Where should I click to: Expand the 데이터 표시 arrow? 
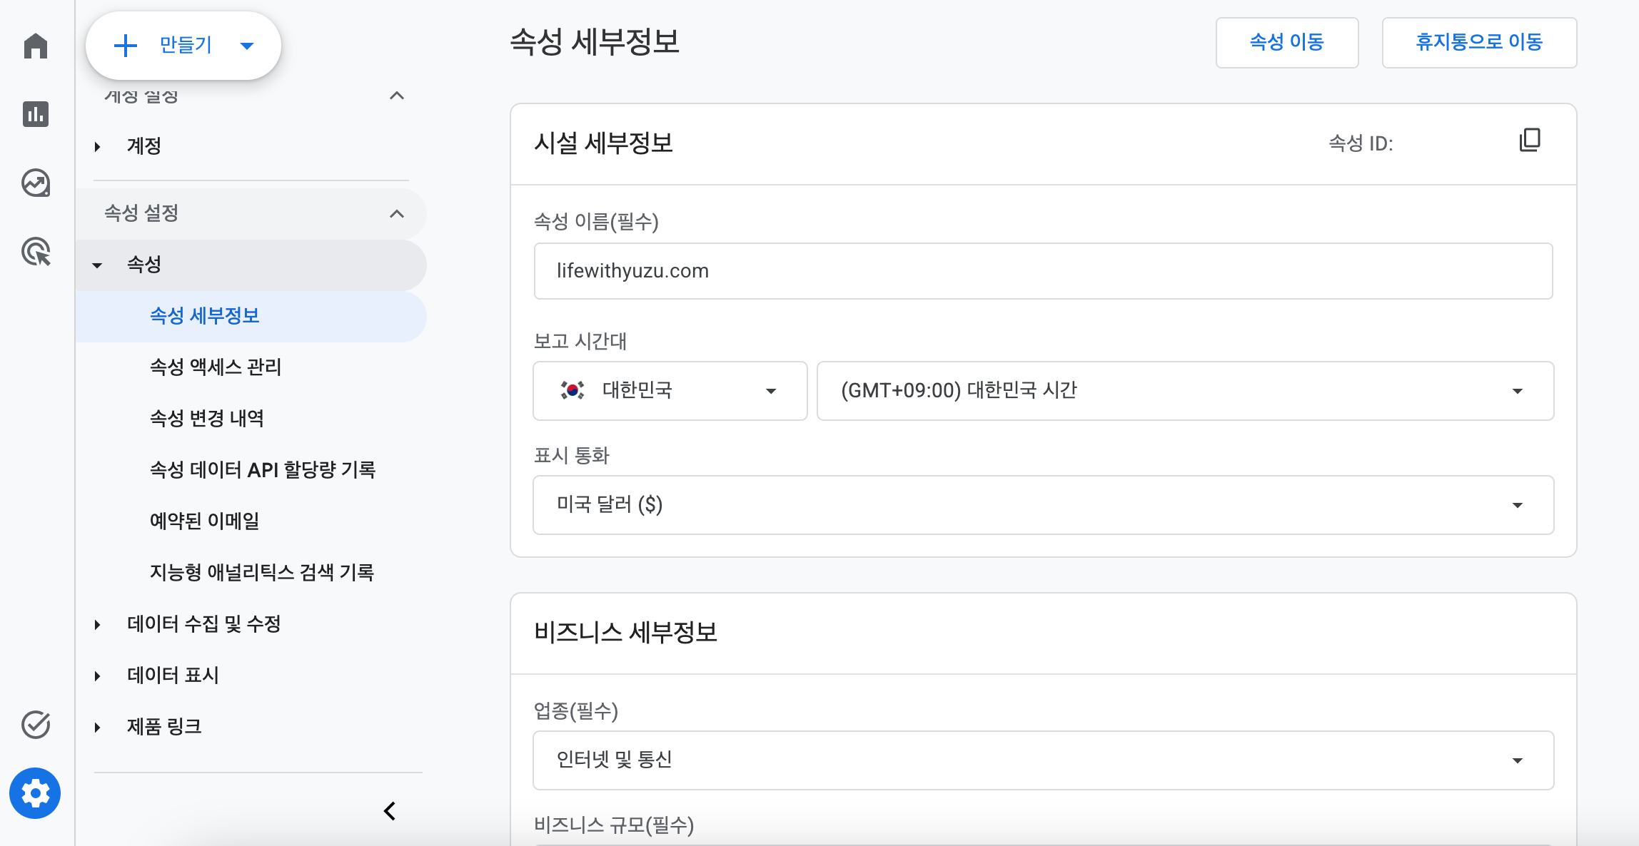tap(97, 676)
